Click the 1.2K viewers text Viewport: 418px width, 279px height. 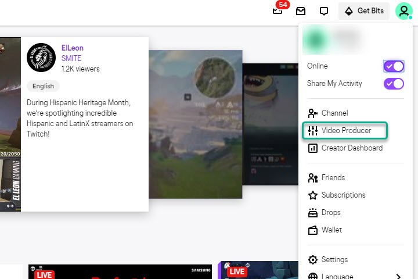pyautogui.click(x=81, y=69)
